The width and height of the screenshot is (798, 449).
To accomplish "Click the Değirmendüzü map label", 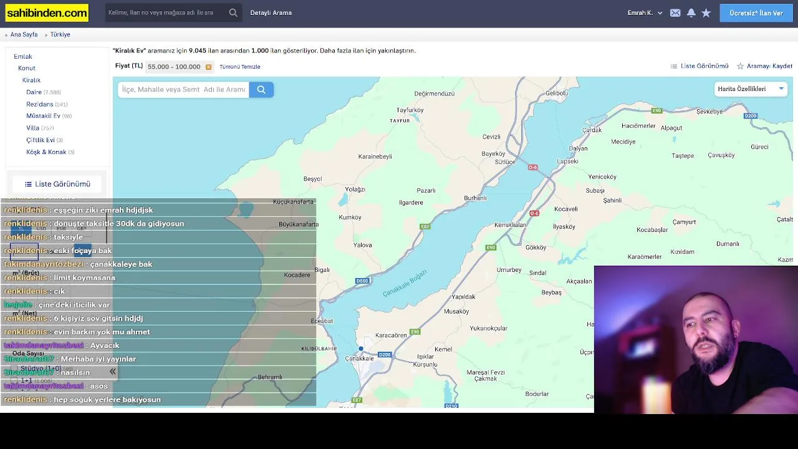I will tap(435, 94).
